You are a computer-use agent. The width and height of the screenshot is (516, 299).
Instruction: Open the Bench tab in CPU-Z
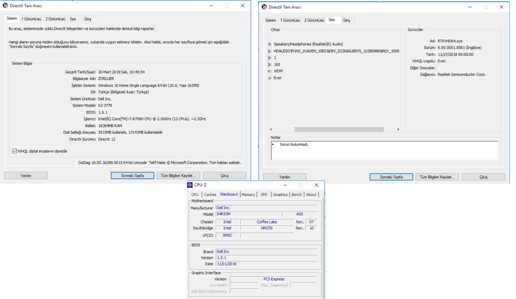296,194
